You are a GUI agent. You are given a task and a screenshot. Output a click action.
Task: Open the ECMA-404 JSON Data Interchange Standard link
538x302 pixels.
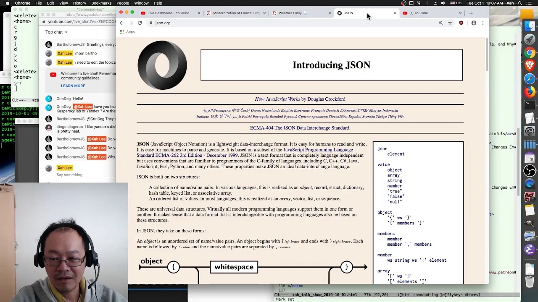point(300,128)
